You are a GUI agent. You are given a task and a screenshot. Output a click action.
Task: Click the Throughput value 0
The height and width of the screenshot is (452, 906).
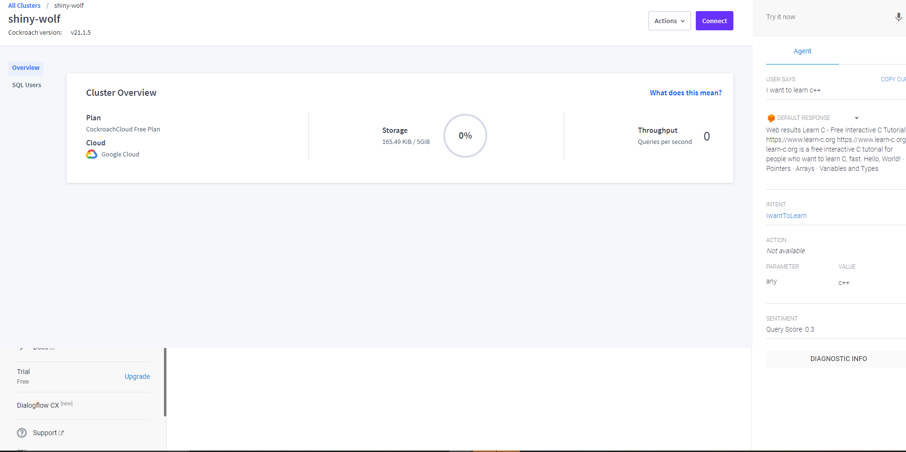pyautogui.click(x=706, y=136)
